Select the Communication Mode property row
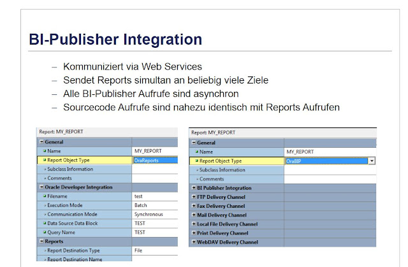 tap(108, 214)
